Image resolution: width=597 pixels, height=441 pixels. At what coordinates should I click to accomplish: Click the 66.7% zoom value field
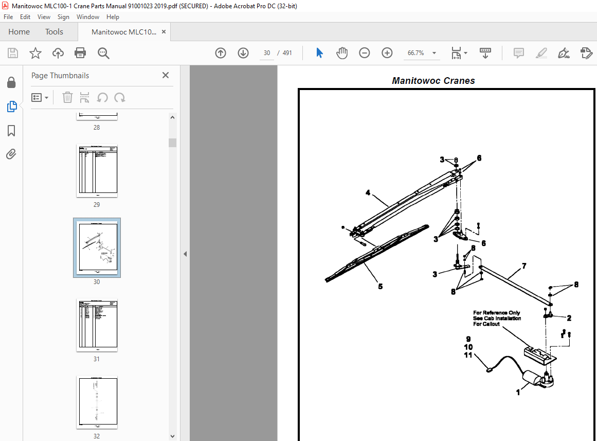tap(416, 53)
